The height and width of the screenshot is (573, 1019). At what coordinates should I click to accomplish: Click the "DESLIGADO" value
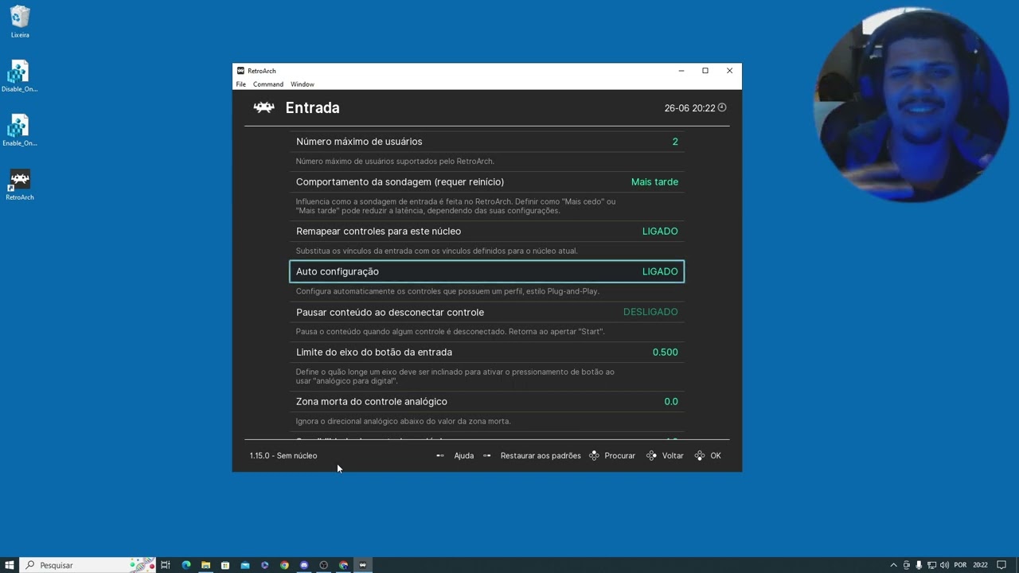click(650, 312)
